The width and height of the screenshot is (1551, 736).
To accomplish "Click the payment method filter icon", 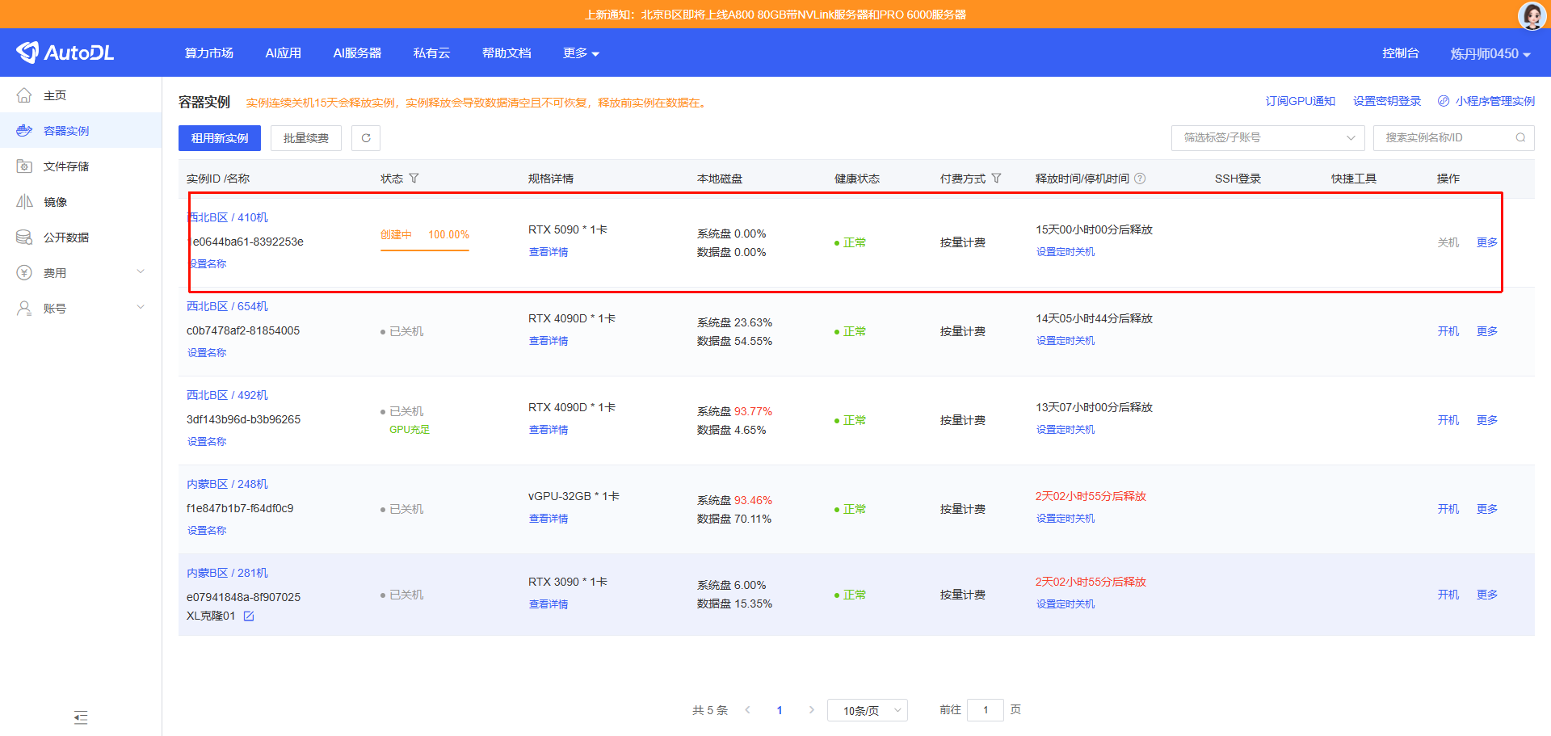I will (x=996, y=179).
